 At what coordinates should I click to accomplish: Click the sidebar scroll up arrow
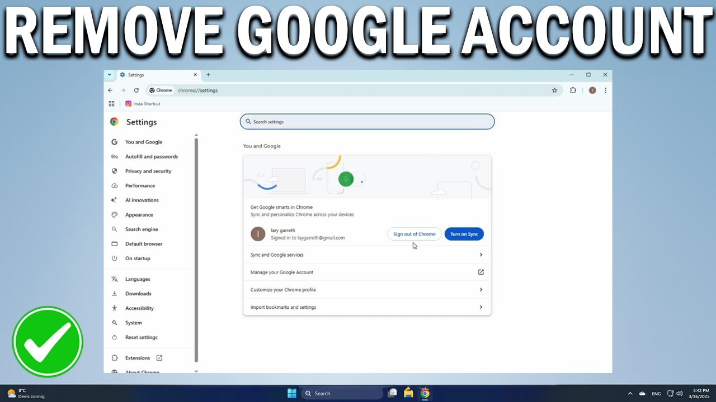click(196, 135)
